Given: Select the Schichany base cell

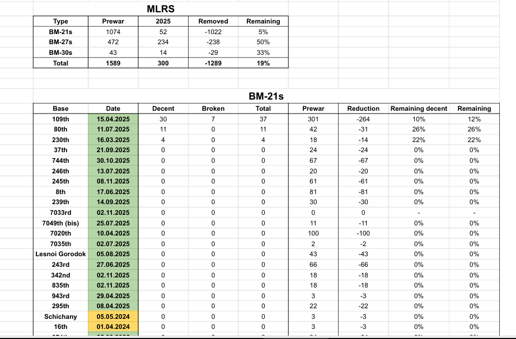Looking at the screenshot, I should (60, 316).
